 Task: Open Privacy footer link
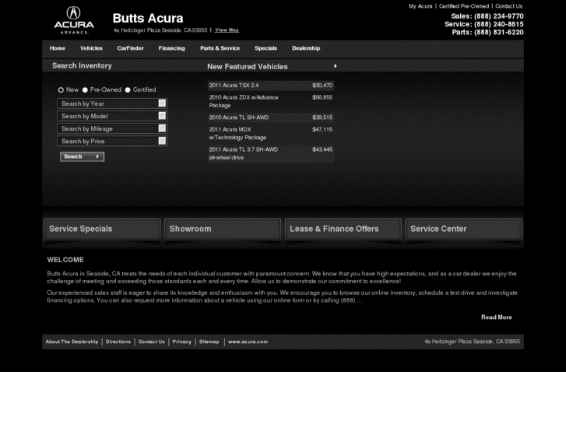182,342
